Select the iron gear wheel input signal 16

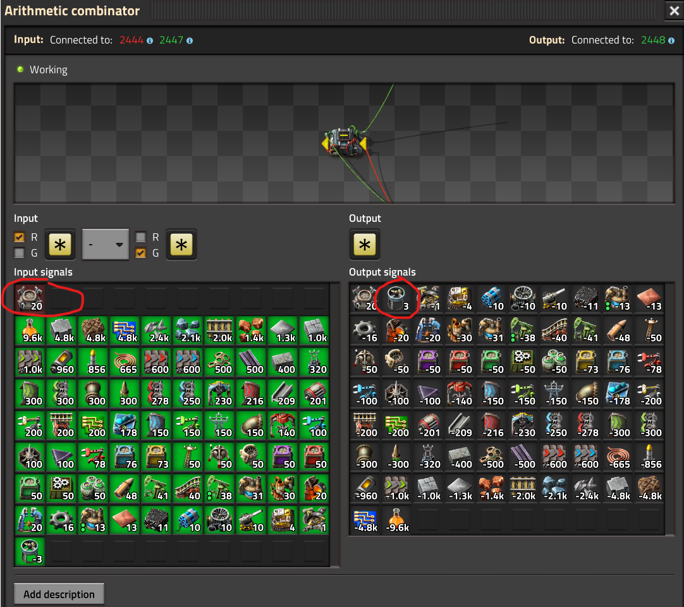61,520
